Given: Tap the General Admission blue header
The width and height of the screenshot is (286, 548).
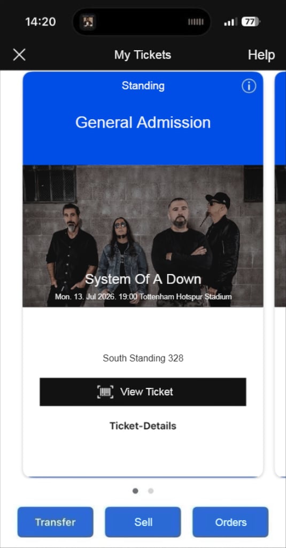Looking at the screenshot, I should (x=143, y=118).
